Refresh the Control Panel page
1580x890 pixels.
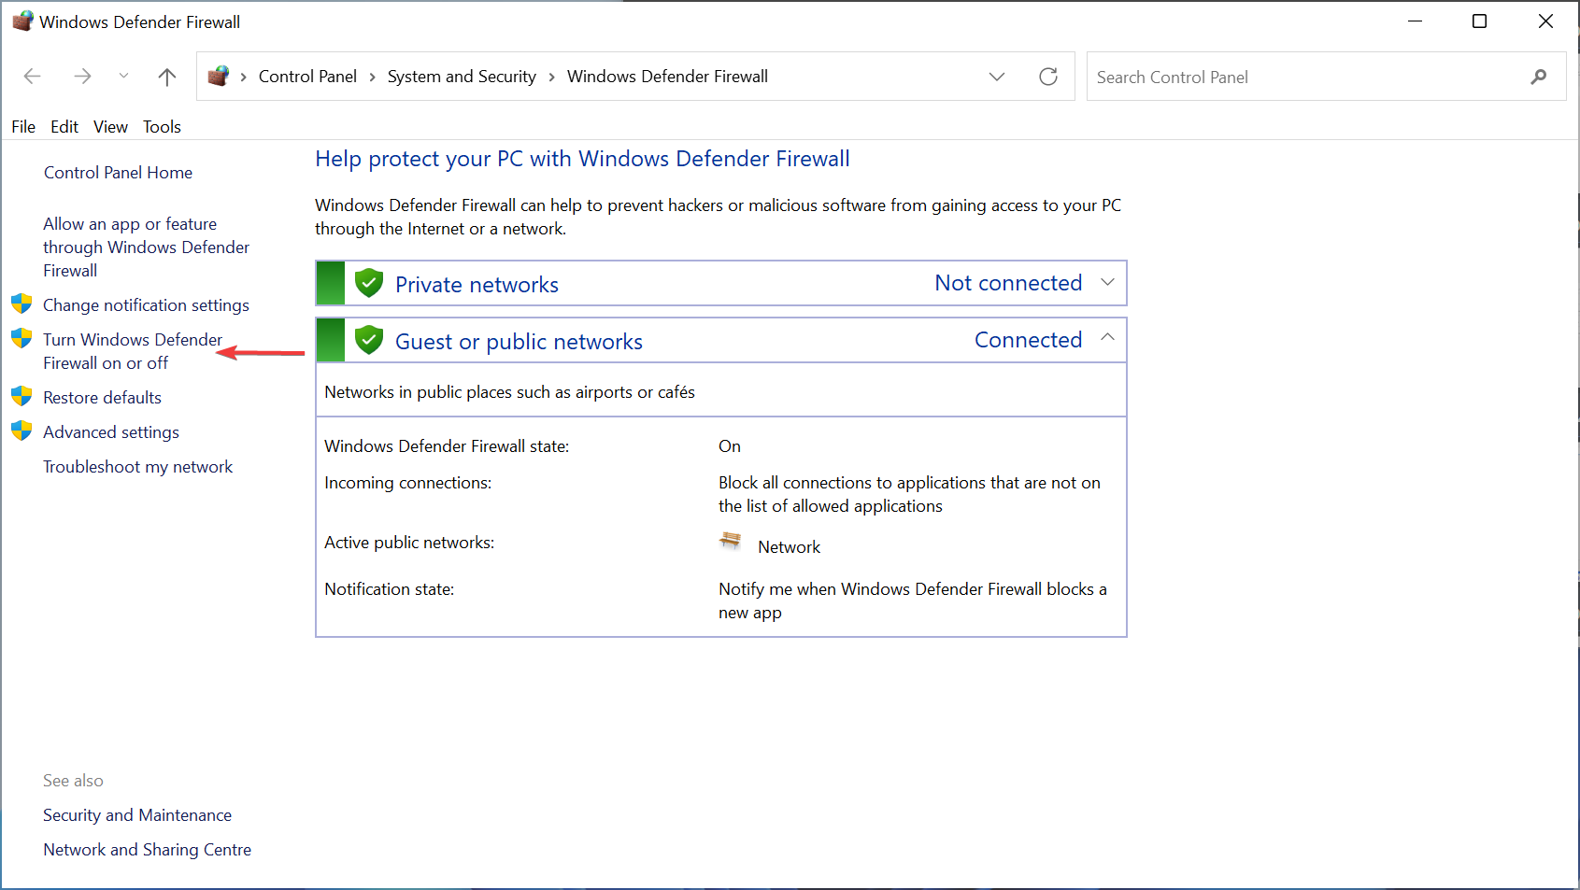tap(1048, 77)
